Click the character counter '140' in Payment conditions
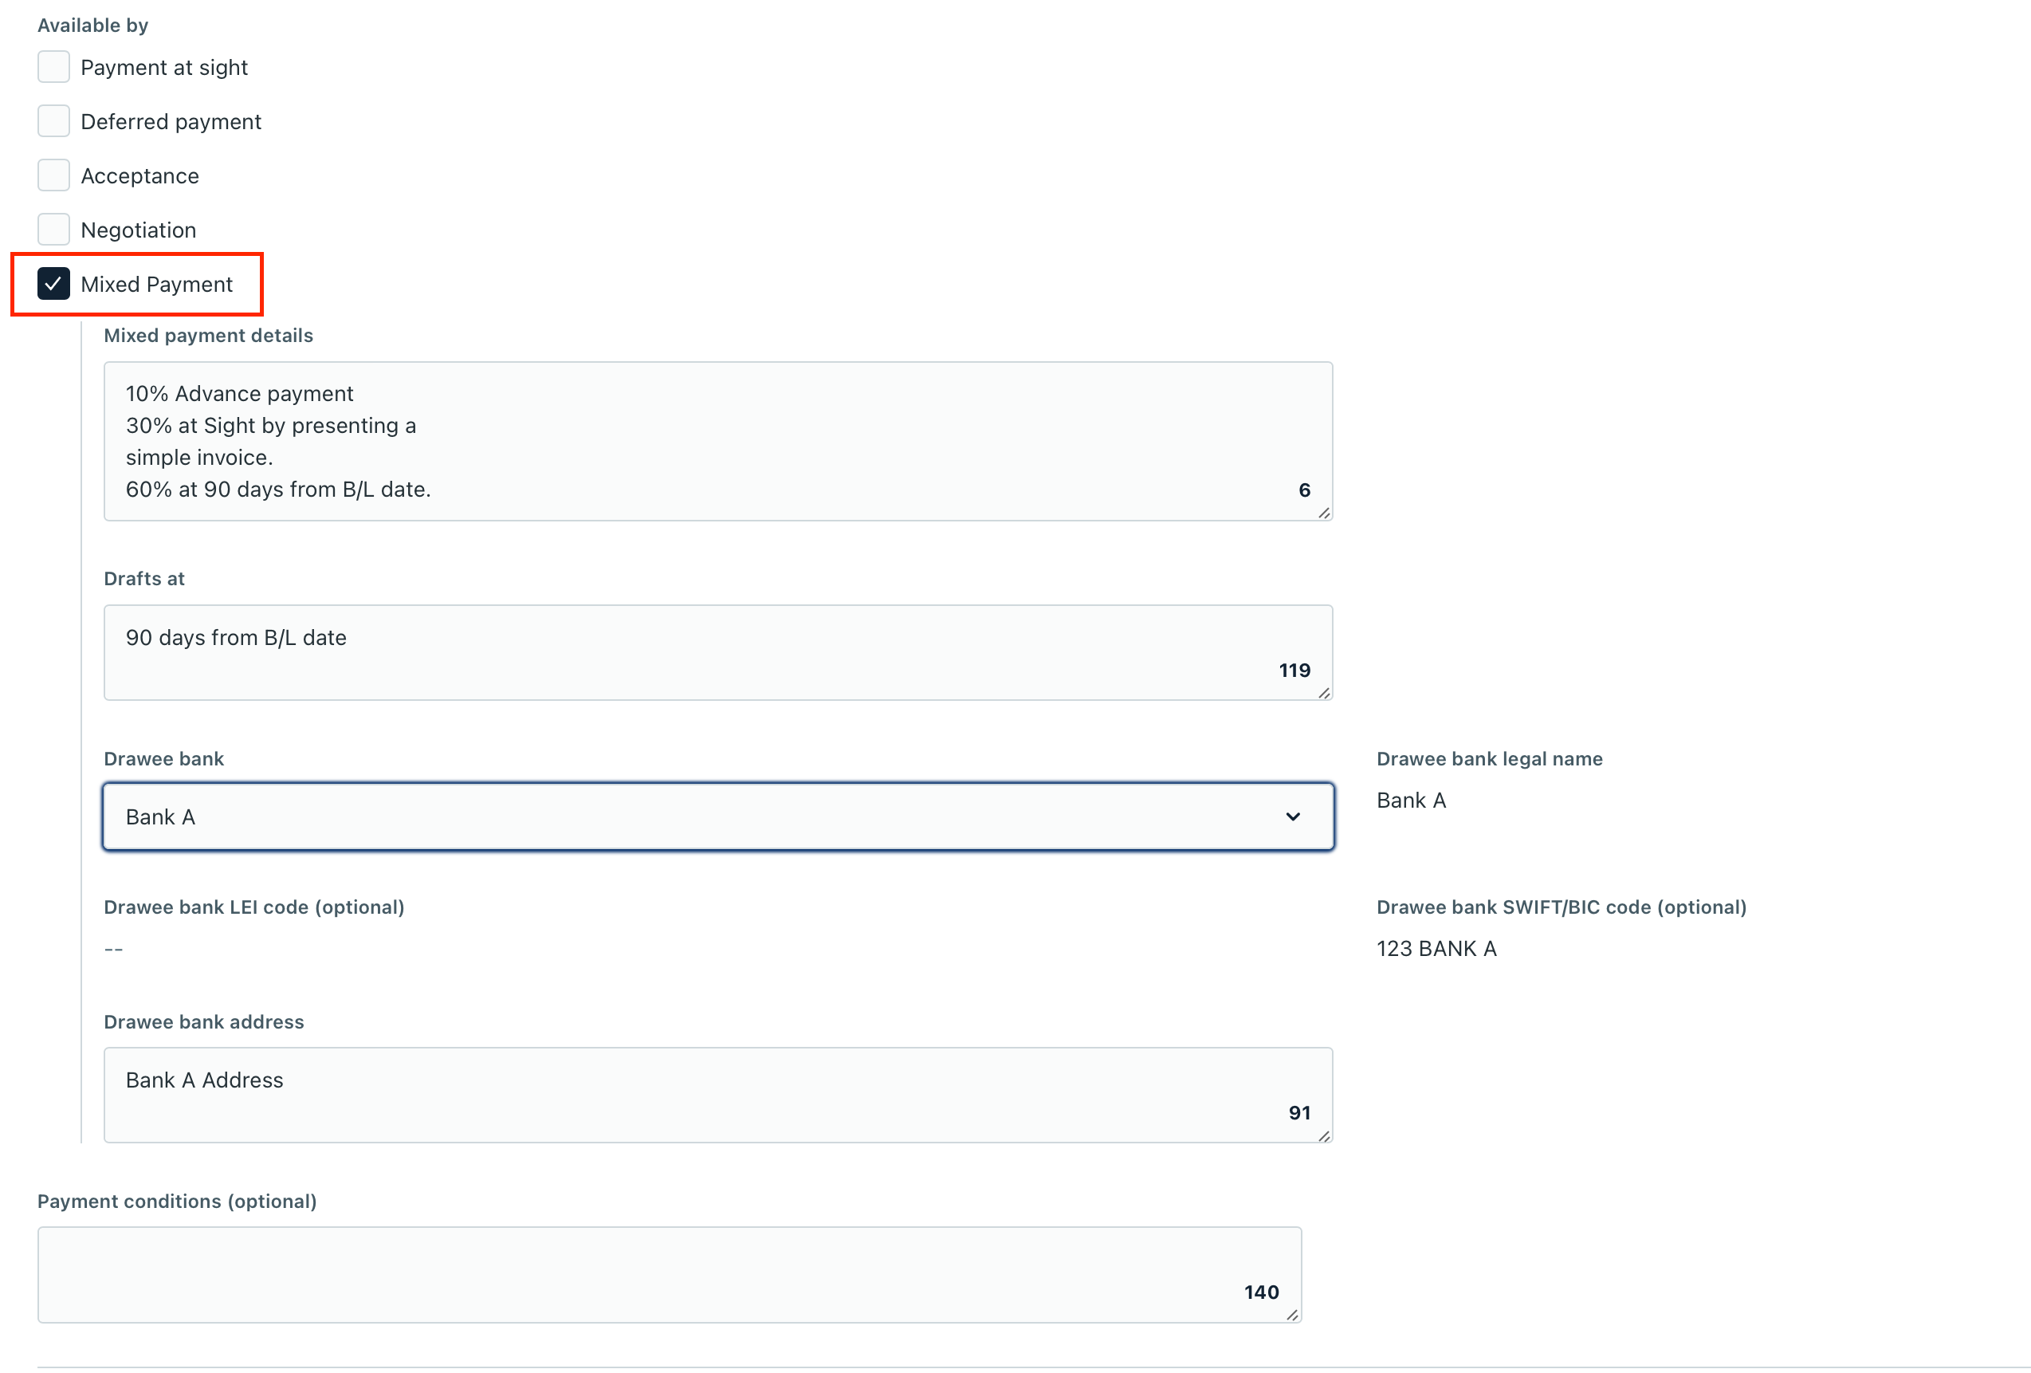The image size is (2031, 1373). (x=1261, y=1292)
